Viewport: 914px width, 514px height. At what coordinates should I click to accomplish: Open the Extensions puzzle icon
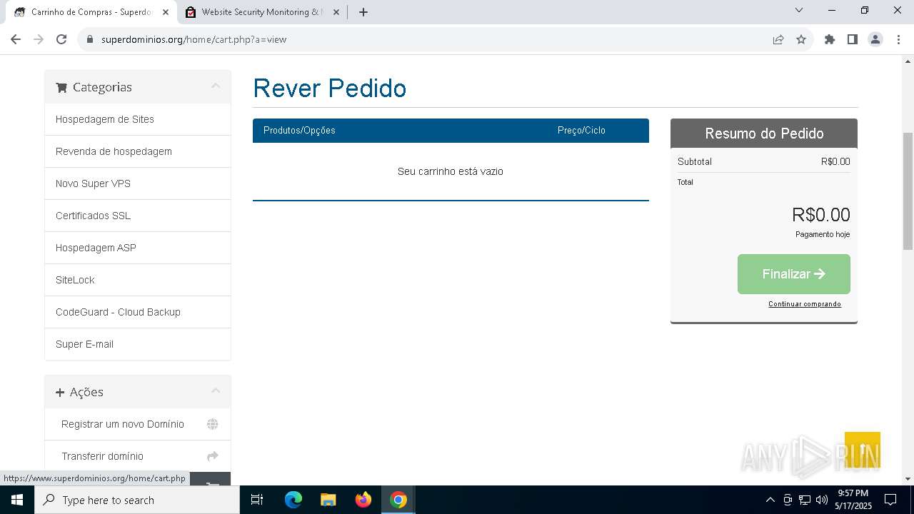coord(830,39)
